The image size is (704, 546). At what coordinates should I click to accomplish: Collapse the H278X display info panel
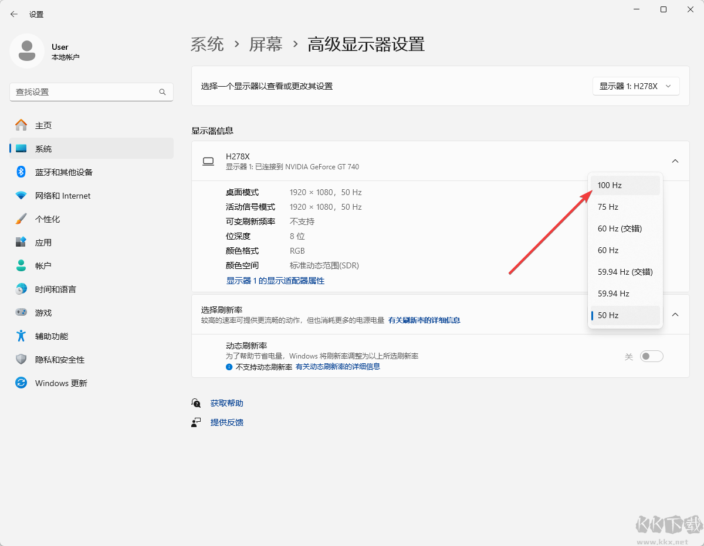(675, 161)
